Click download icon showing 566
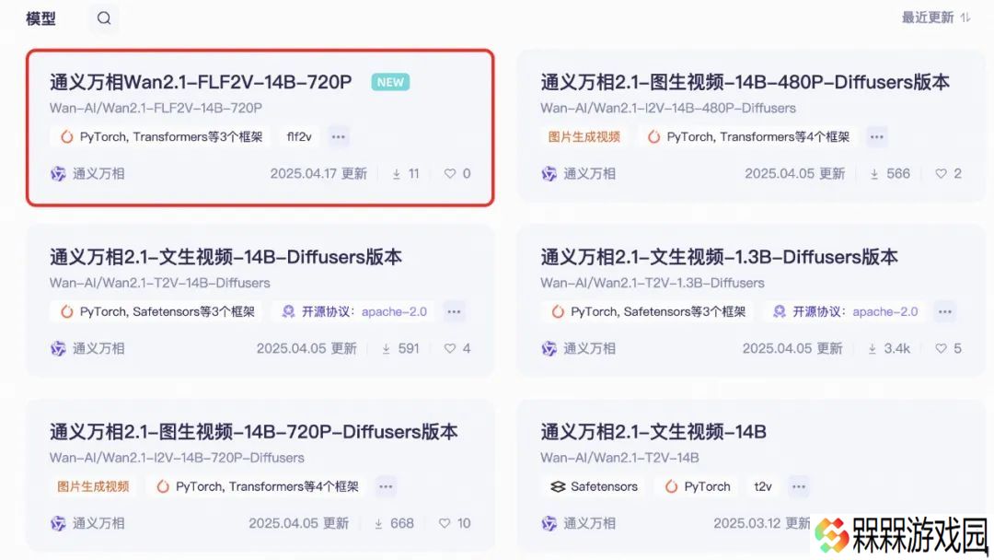The image size is (994, 560). [874, 174]
